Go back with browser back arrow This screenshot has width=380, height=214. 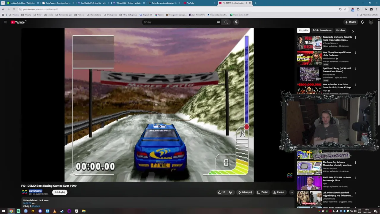pos(3,9)
